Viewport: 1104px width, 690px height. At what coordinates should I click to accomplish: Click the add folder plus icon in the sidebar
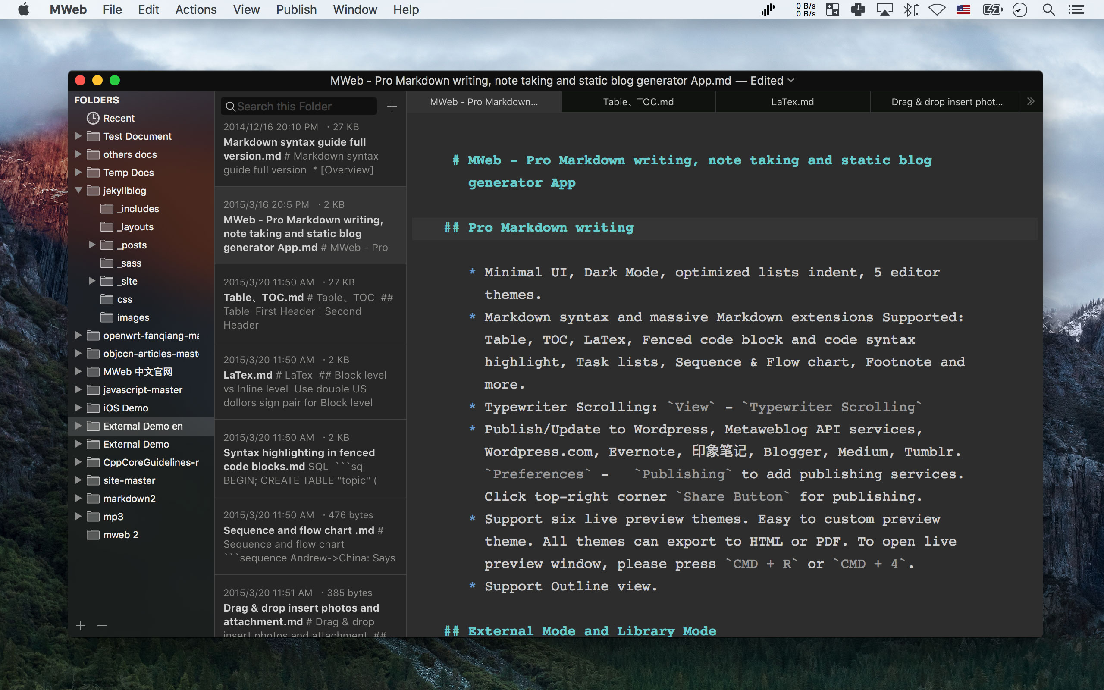[81, 626]
